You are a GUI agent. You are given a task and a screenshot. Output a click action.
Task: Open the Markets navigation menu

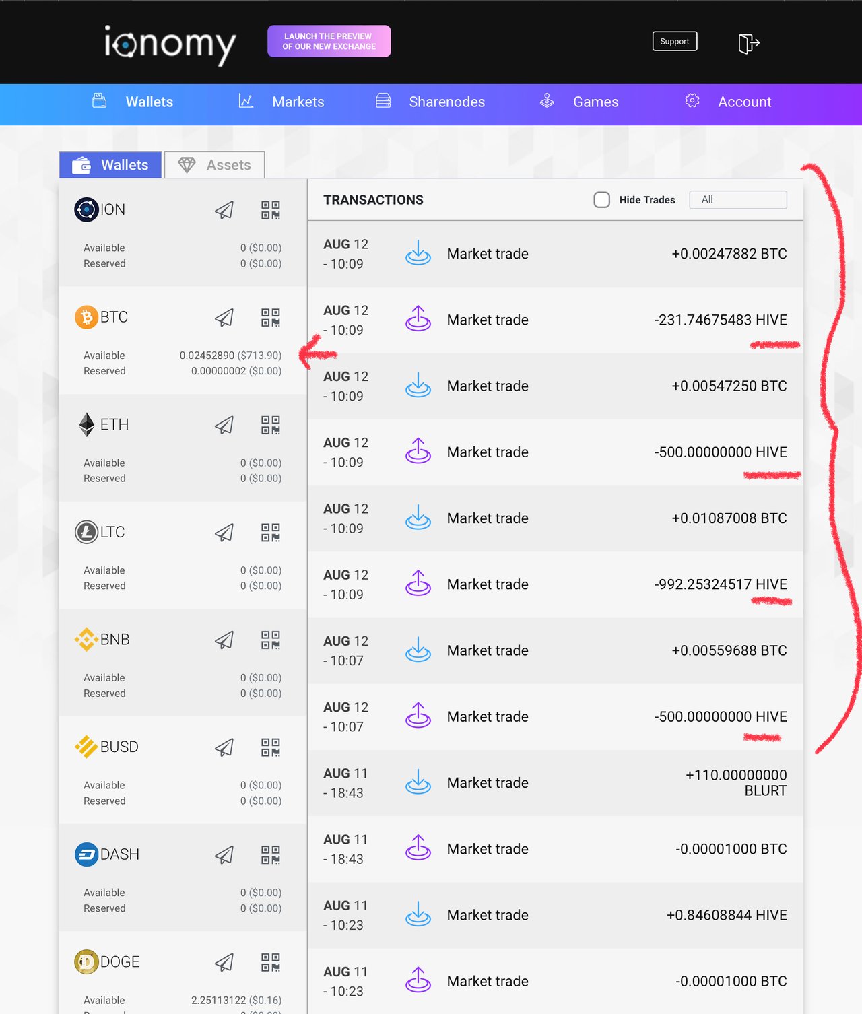click(x=281, y=102)
